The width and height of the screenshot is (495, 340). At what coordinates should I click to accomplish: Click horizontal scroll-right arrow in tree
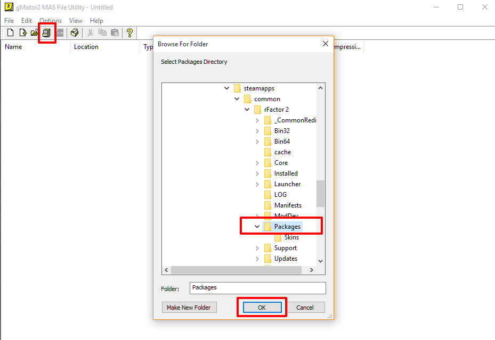(x=311, y=270)
